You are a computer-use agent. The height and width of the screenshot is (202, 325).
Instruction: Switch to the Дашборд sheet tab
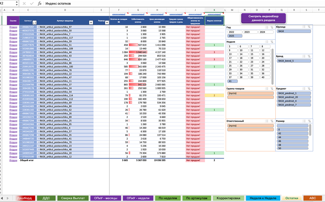[x=24, y=198]
